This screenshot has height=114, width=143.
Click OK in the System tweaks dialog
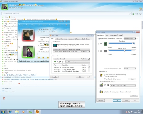[x=117, y=101]
